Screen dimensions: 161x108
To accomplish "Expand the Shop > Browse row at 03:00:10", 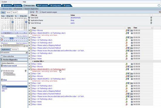I will [29, 31].
